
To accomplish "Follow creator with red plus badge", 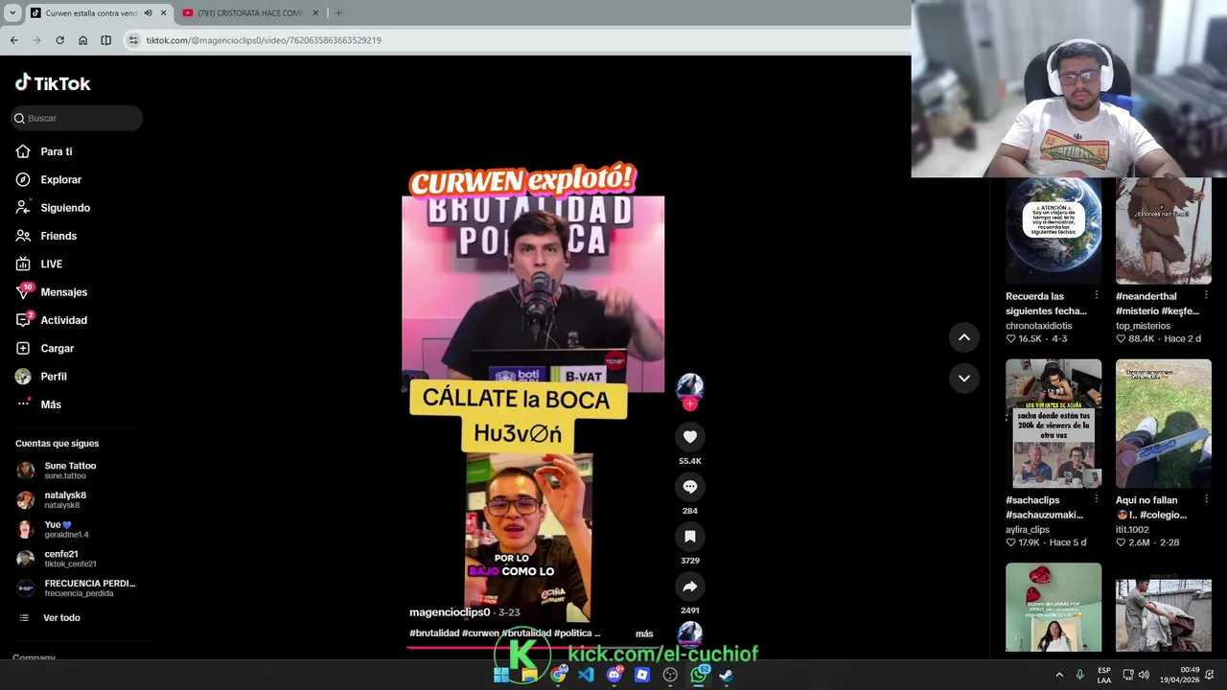I will click(690, 404).
